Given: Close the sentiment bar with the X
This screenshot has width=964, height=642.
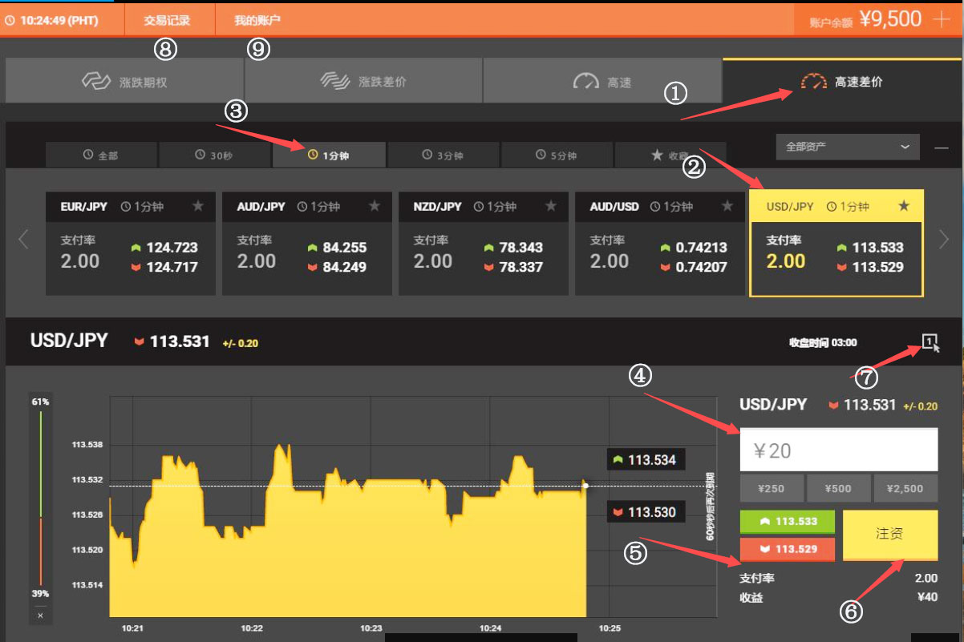Looking at the screenshot, I should [x=40, y=616].
